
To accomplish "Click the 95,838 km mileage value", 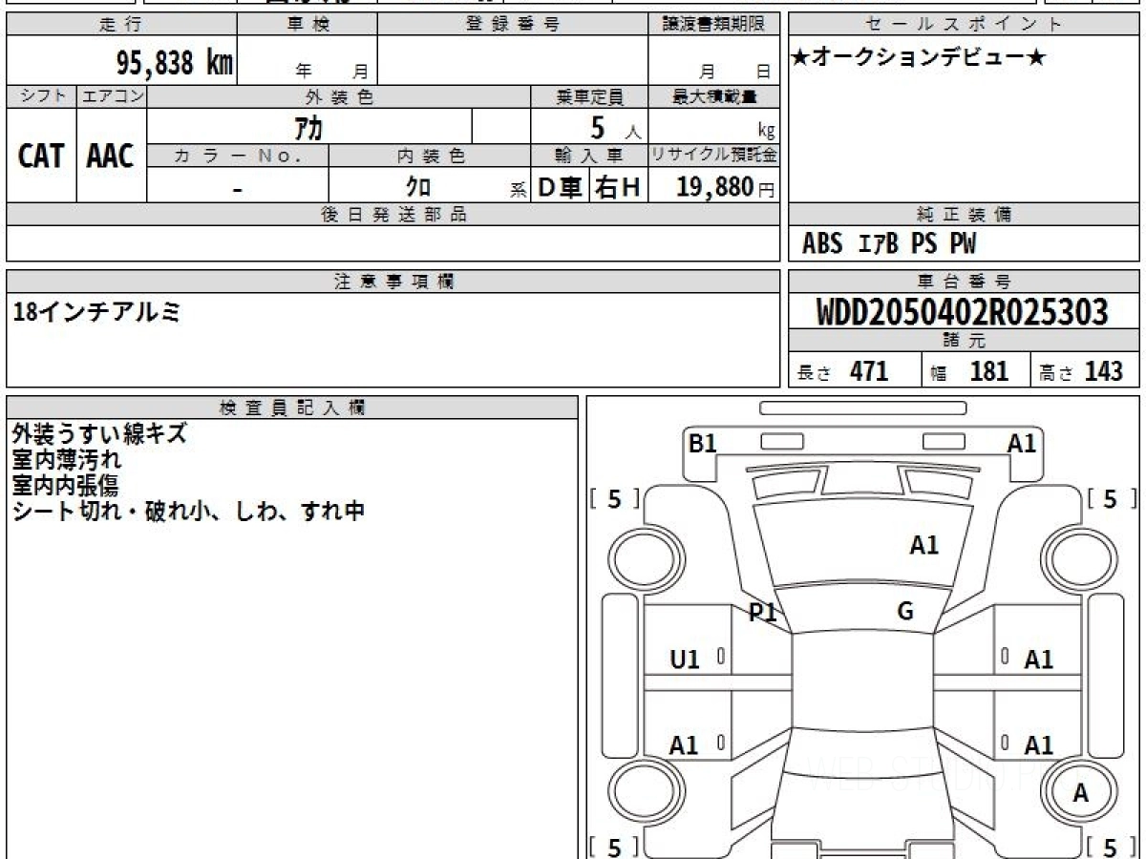I will click(175, 63).
